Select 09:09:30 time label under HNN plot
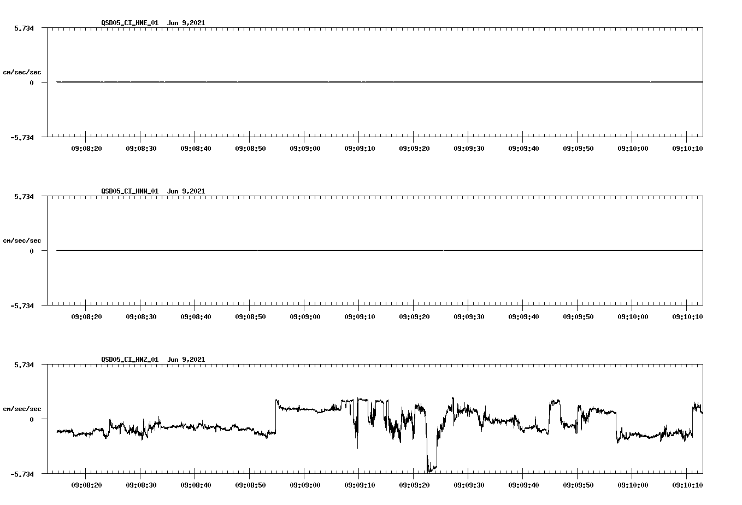Viewport: 742px width, 505px height. pos(469,316)
